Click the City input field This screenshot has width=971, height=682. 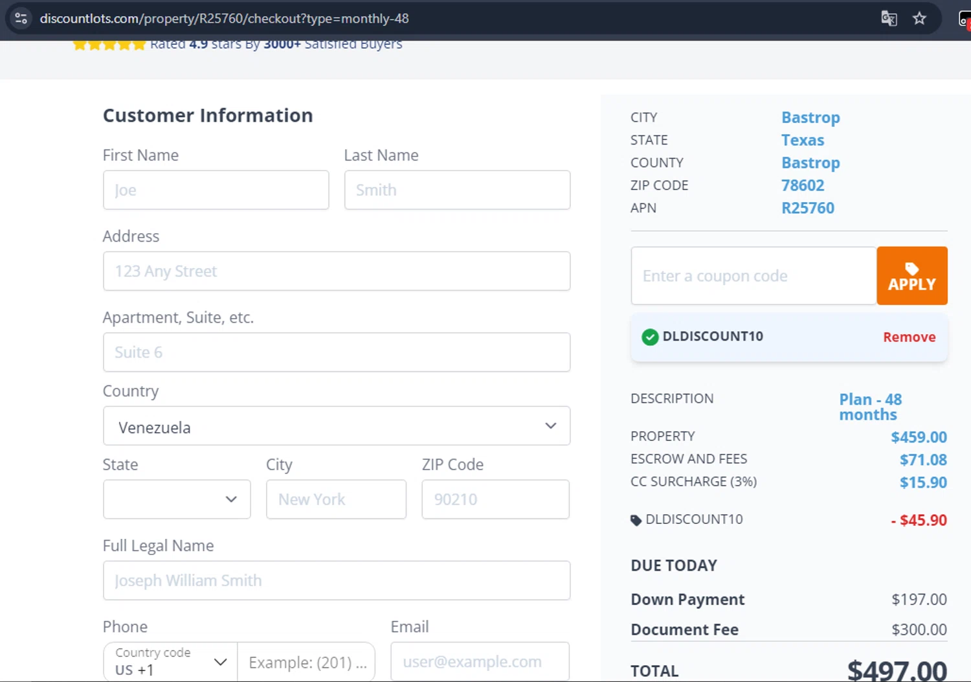(x=336, y=499)
